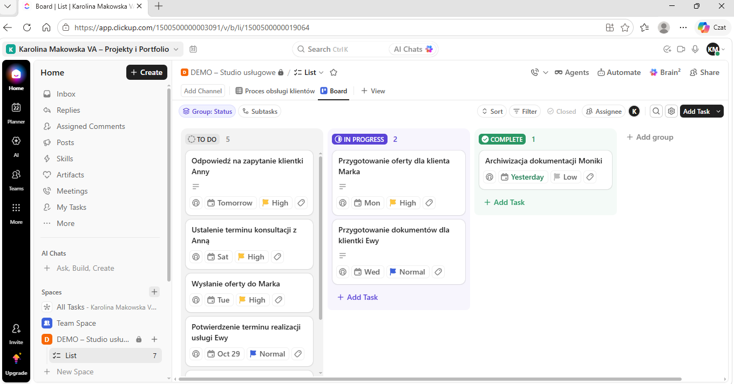Screen dimensions: 734x384
Task: Switch to Proces obsługi klientów view
Action: coord(275,91)
